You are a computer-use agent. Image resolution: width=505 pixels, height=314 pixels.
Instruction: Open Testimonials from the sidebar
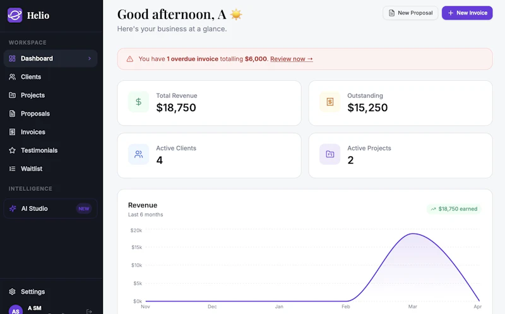(50, 150)
